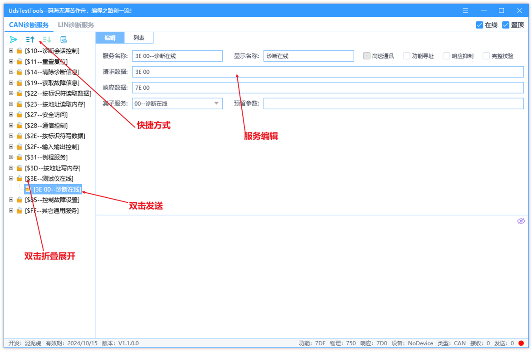Click folder icon of $3E 测试仪在线
Image resolution: width=532 pixels, height=352 pixels.
coord(20,179)
